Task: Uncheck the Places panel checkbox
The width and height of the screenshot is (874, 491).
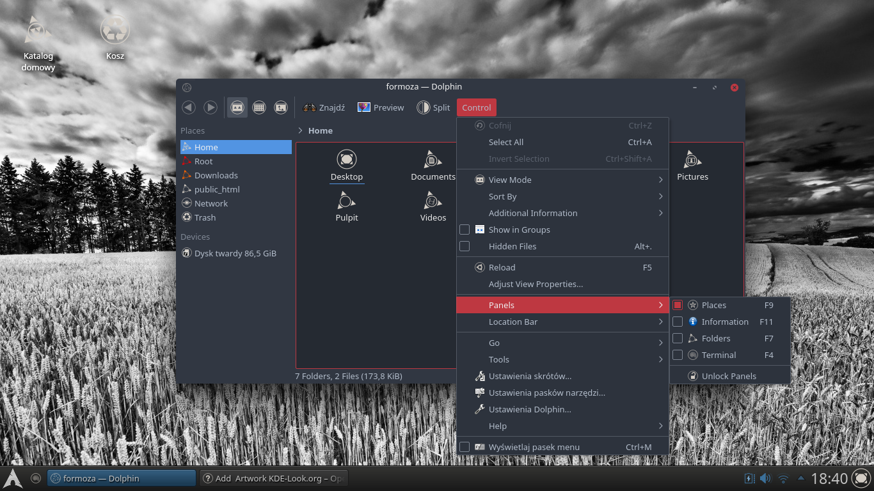Action: click(678, 305)
